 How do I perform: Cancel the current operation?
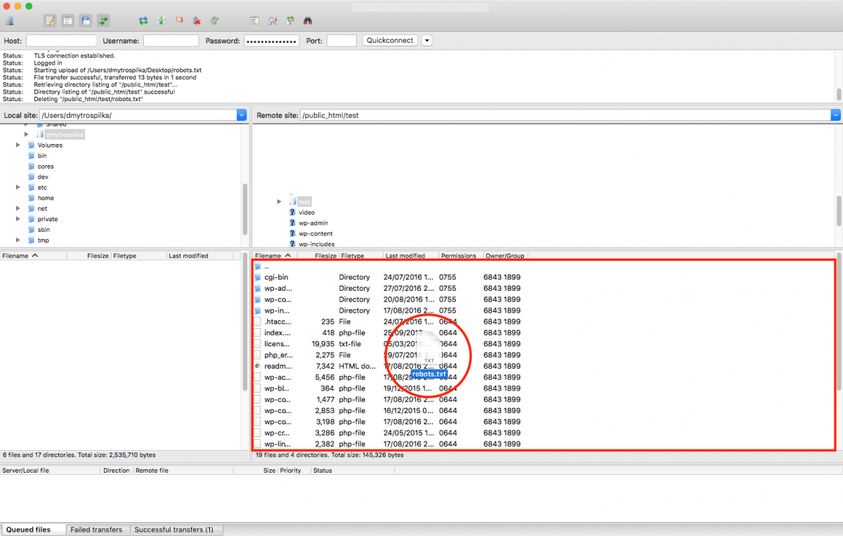(178, 20)
